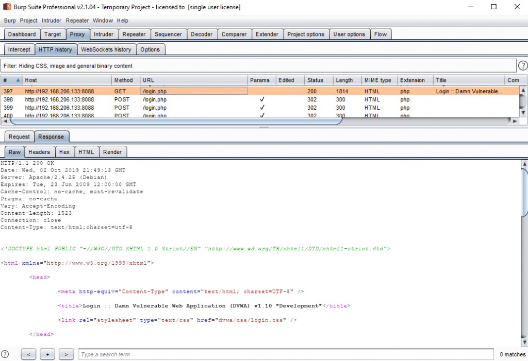Click the filter help question mark icon
Viewport: 528px width, 361px height.
point(522,66)
